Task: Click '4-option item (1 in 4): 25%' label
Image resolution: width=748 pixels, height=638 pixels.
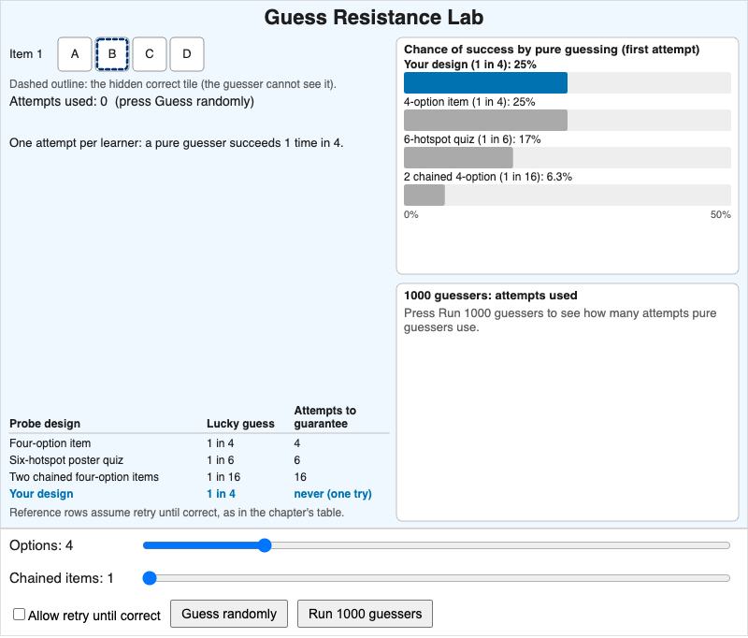Action: click(469, 102)
